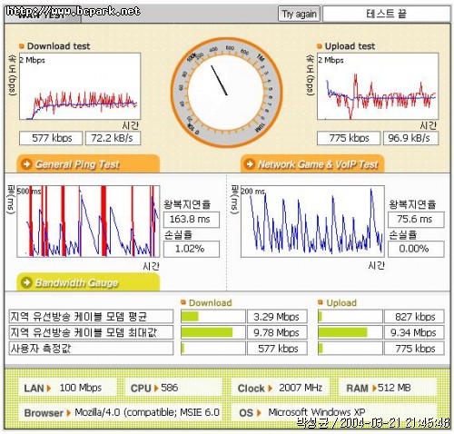Select the 테스트 끝 status field

(x=386, y=14)
